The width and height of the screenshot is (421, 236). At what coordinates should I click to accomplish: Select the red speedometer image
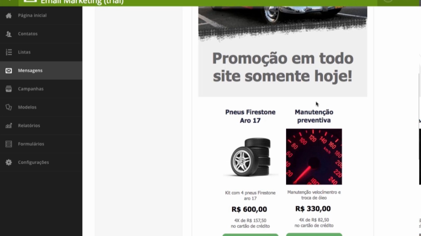[x=314, y=157]
